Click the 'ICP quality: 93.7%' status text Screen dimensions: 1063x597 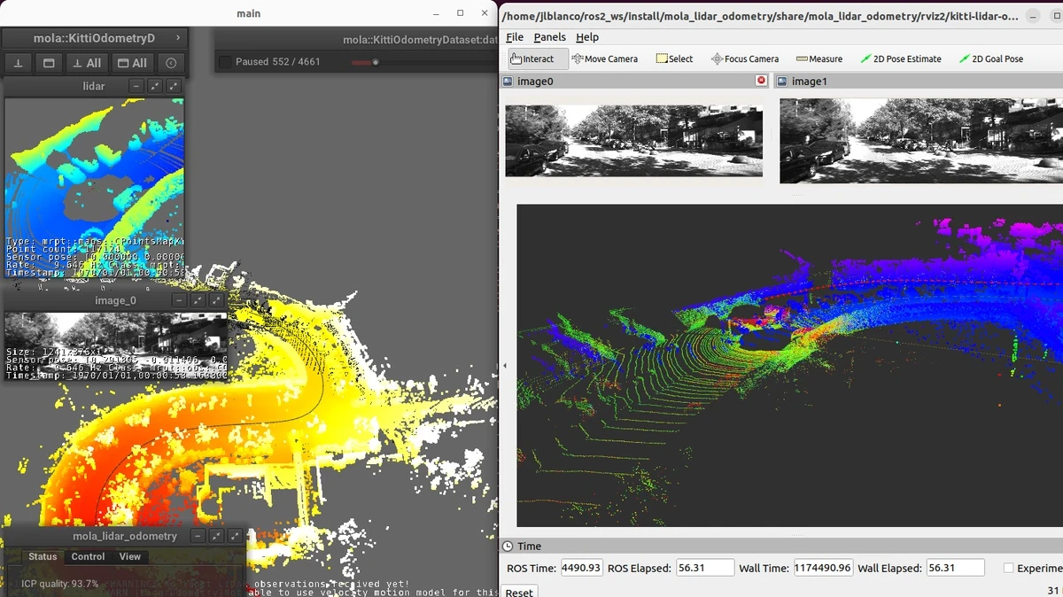pos(60,584)
